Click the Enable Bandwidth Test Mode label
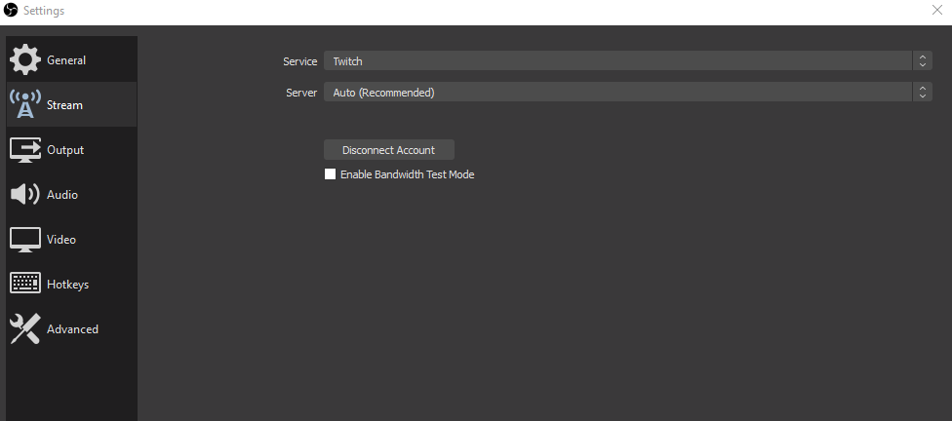Screen dimensions: 952x421 click(x=408, y=174)
